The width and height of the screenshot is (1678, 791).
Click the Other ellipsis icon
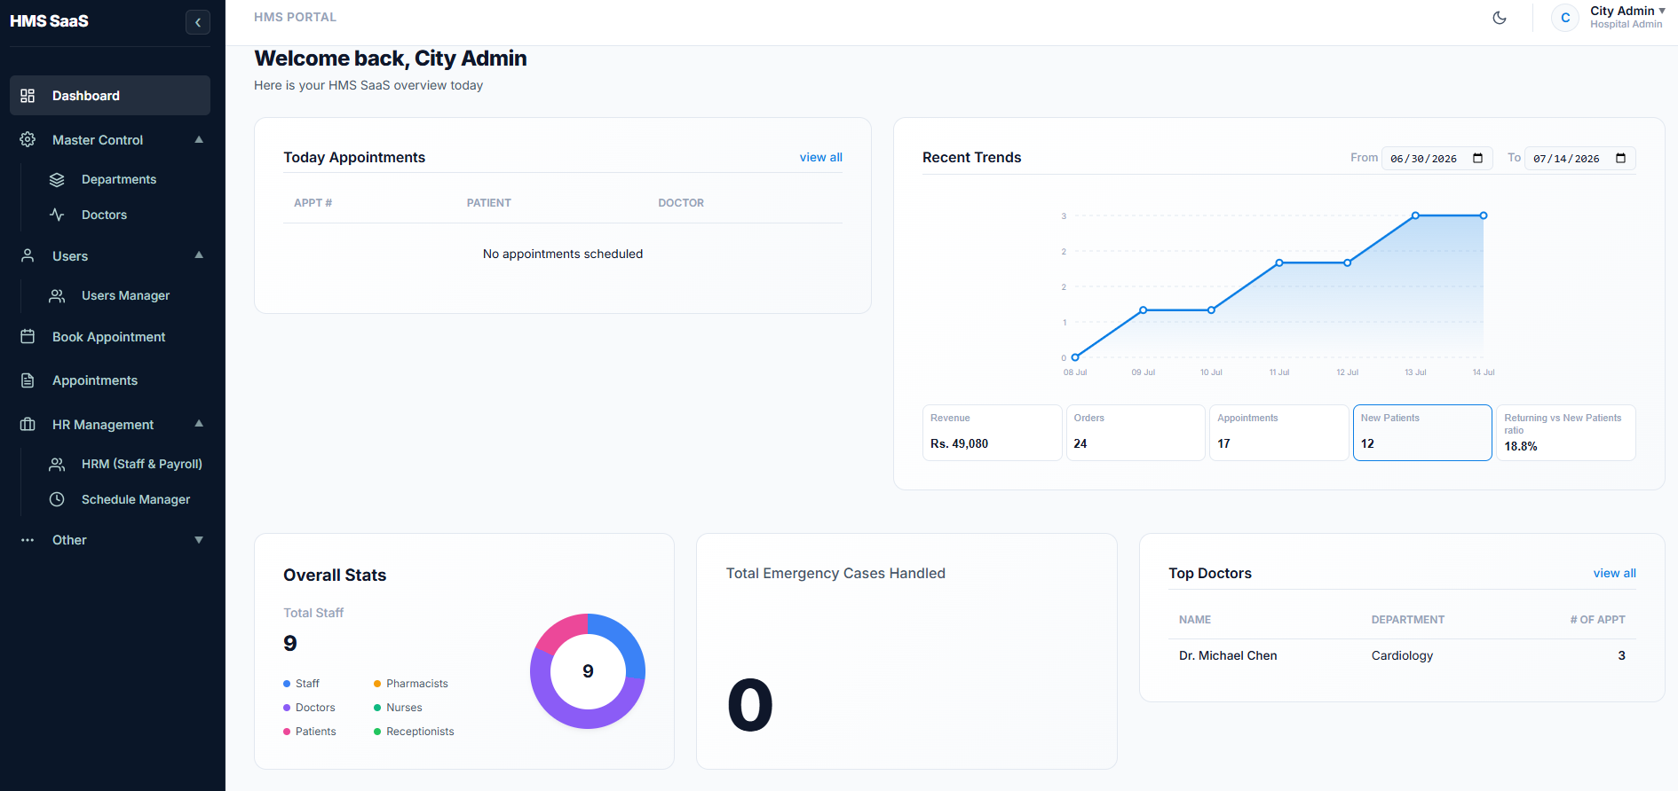coord(28,540)
